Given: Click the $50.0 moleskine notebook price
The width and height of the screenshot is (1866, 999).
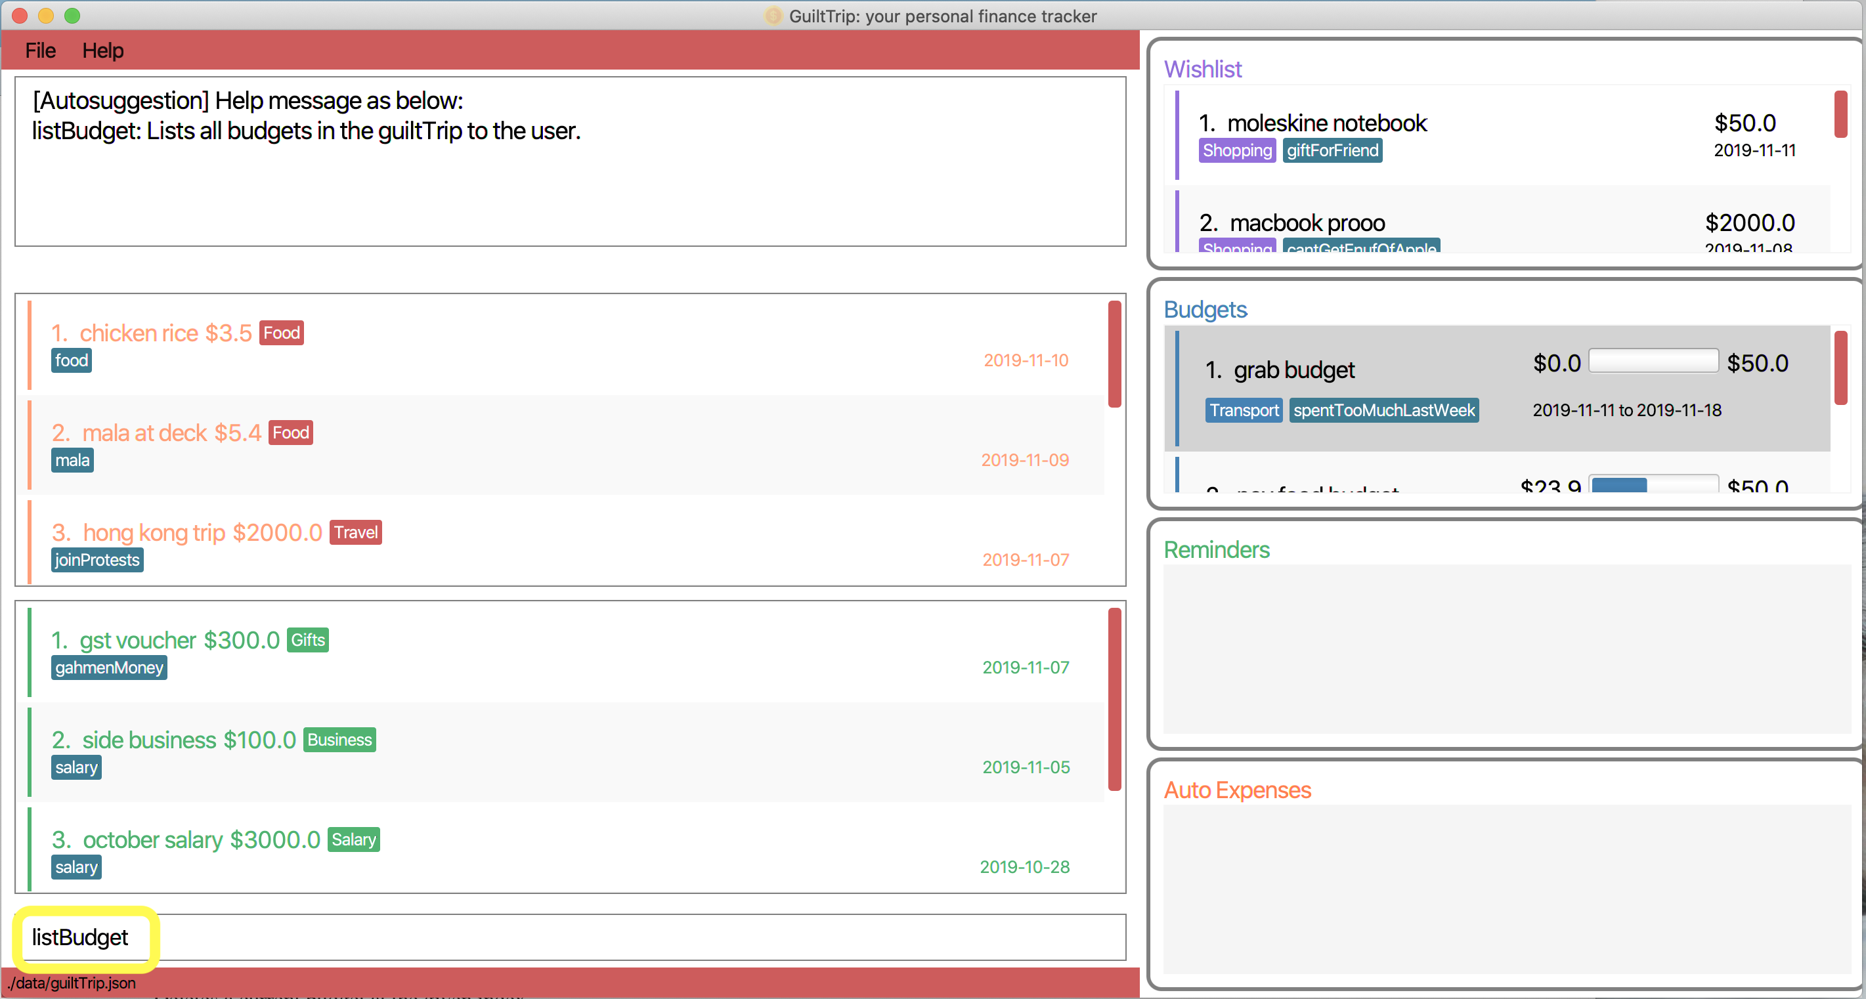Looking at the screenshot, I should tap(1745, 123).
